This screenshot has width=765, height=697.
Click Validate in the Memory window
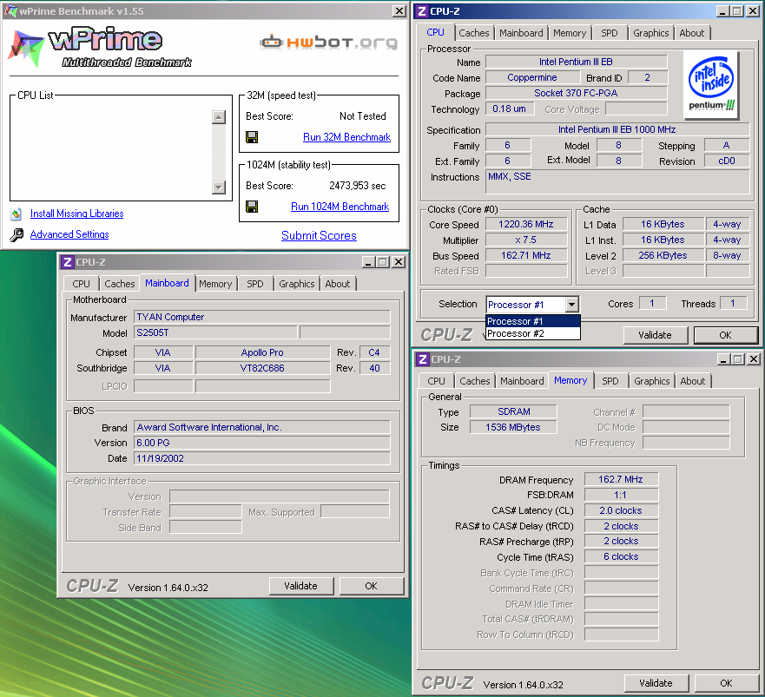click(x=656, y=683)
